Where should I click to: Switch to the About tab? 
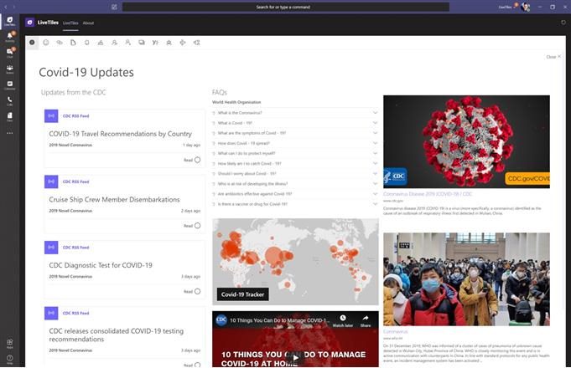[x=88, y=23]
